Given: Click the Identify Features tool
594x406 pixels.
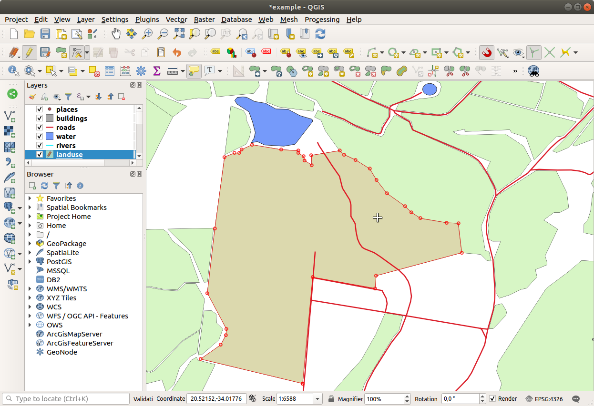Looking at the screenshot, I should (13, 71).
